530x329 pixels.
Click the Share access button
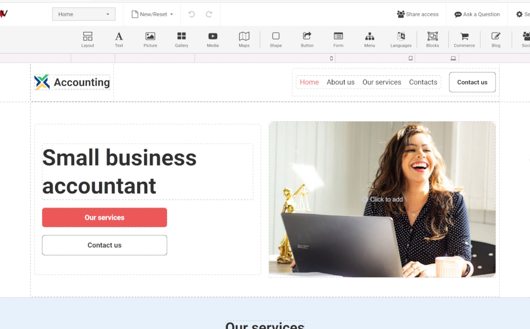click(x=418, y=14)
